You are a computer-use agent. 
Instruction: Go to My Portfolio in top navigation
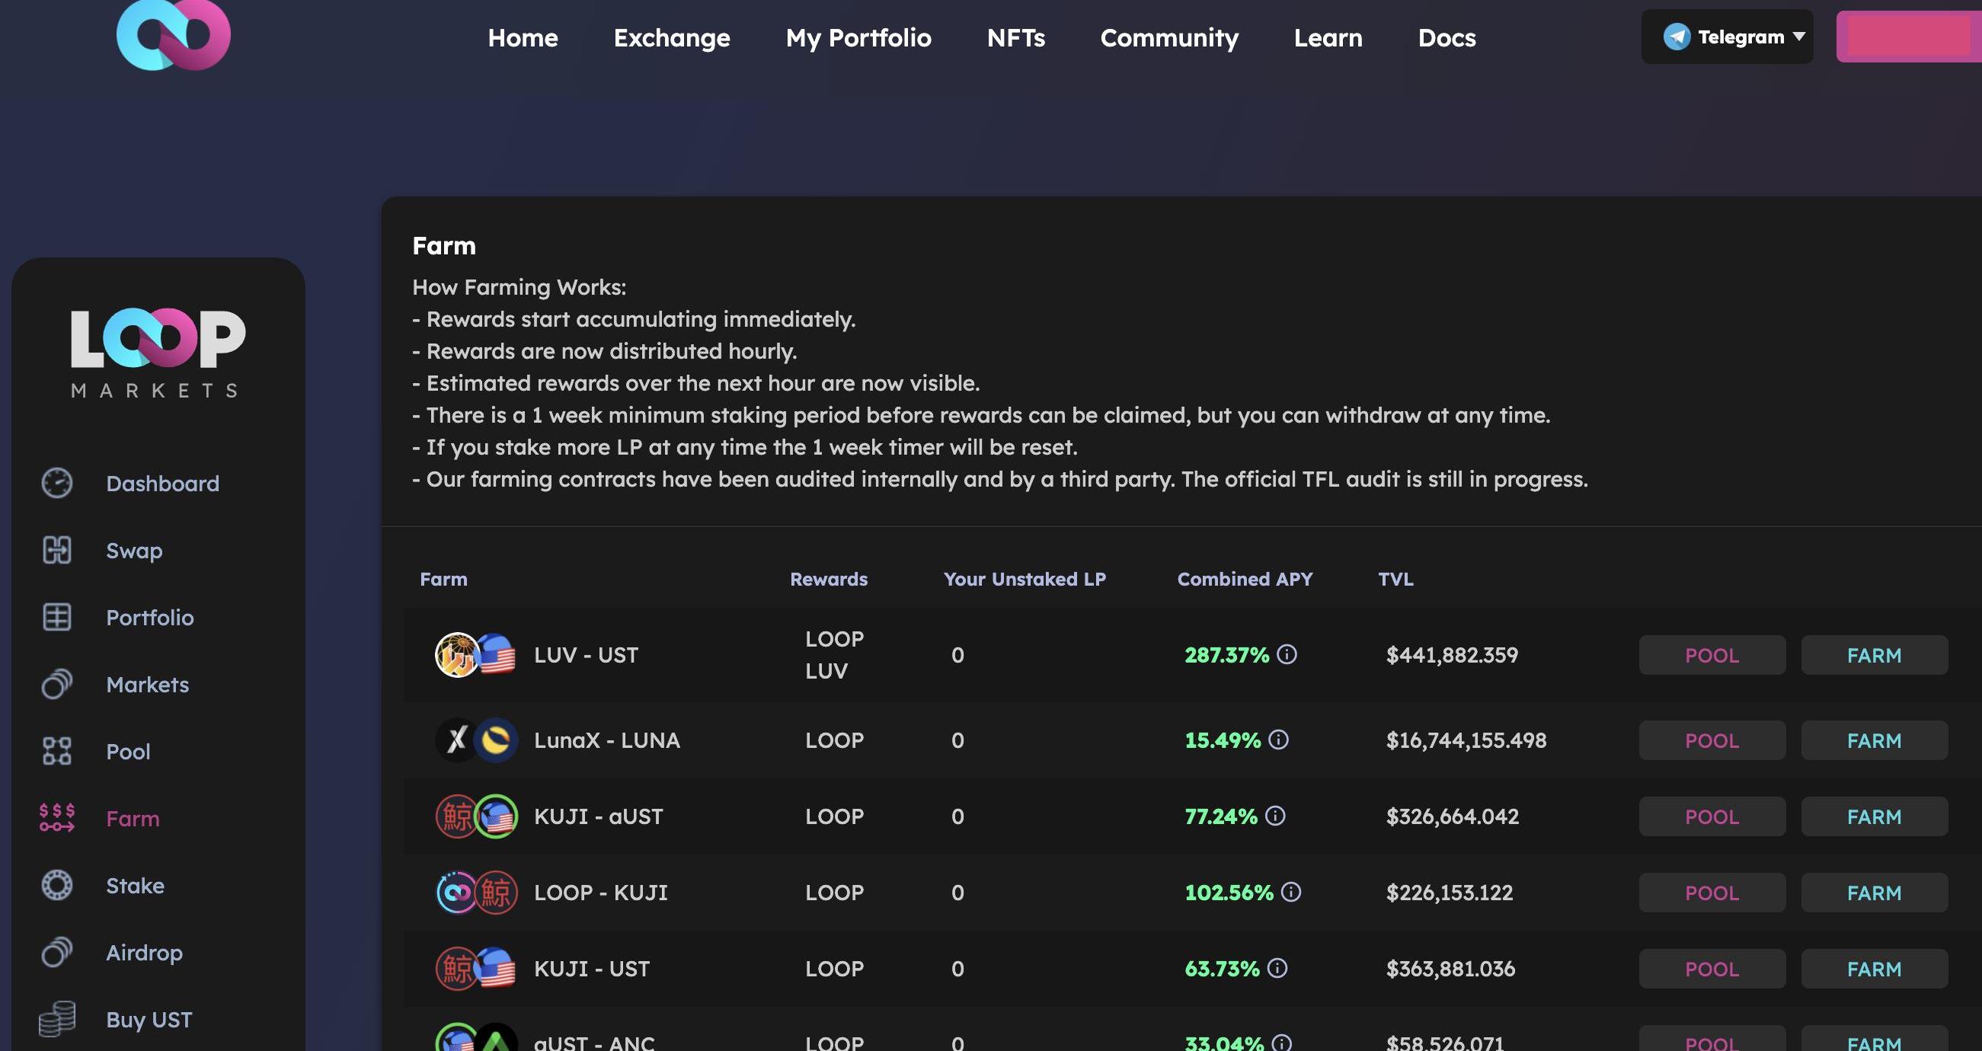[x=858, y=38]
